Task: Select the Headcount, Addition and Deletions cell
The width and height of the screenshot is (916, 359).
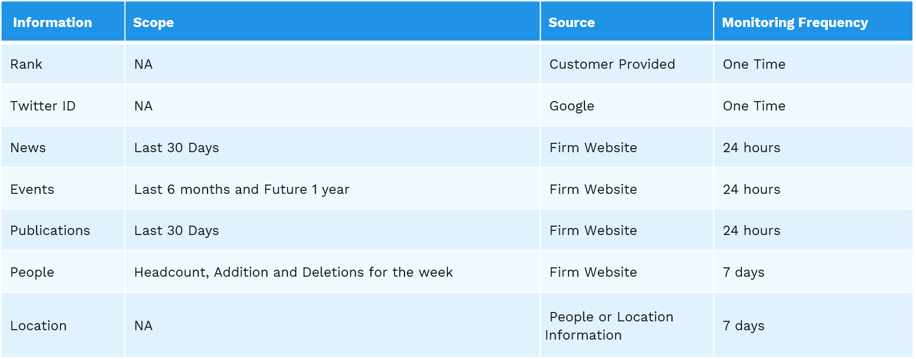Action: pos(293,272)
